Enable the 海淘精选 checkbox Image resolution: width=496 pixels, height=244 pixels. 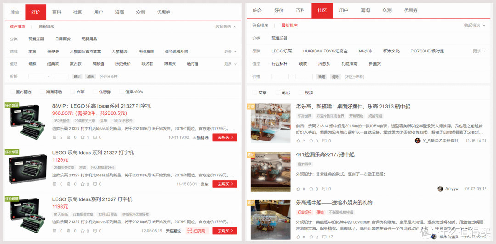pos(42,92)
